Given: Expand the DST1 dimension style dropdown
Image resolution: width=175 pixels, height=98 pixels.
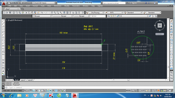Looking at the screenshot, I should (115, 13).
